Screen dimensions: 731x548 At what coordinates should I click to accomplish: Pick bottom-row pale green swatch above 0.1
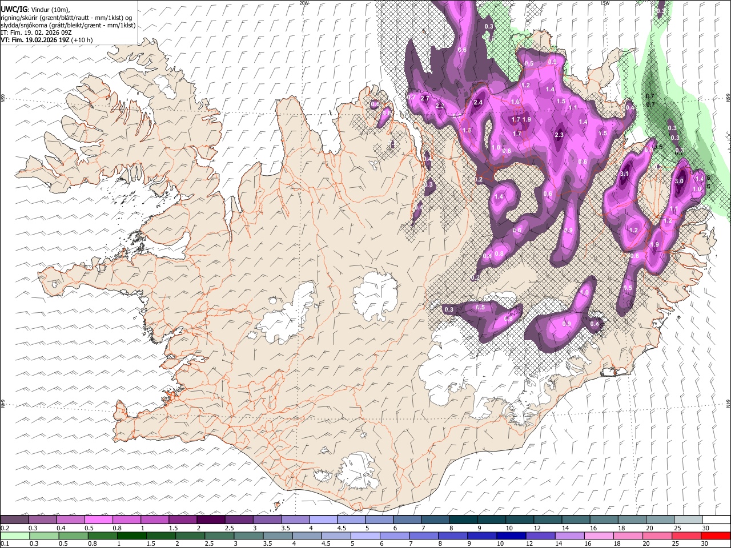pyautogui.click(x=15, y=535)
